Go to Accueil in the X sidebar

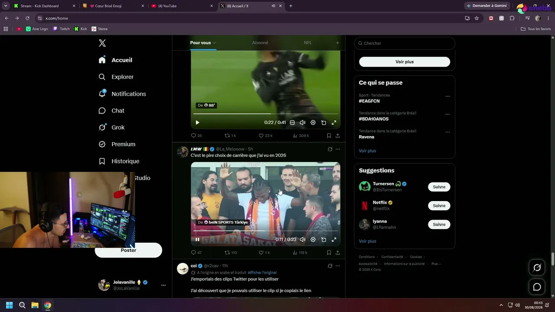(115, 60)
